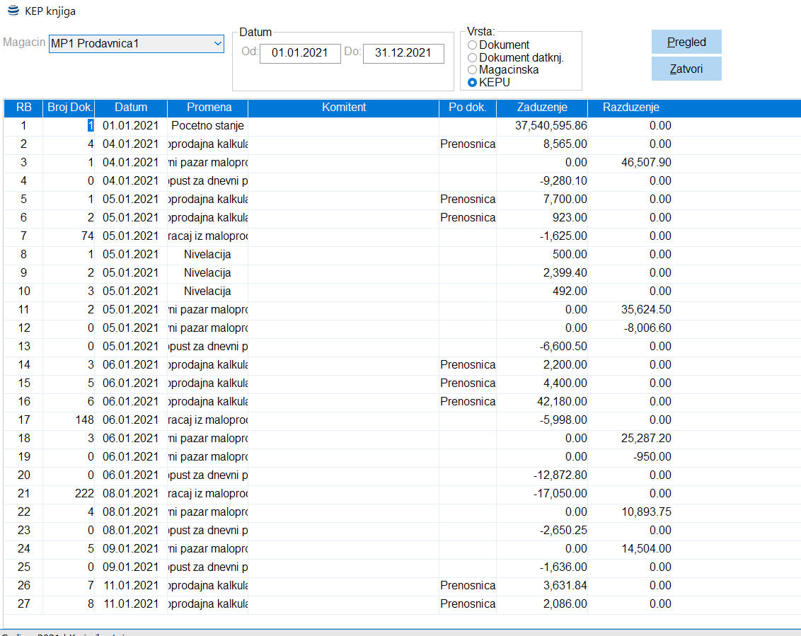
Task: Select the Dokument datknj. radio option
Action: pyautogui.click(x=472, y=58)
